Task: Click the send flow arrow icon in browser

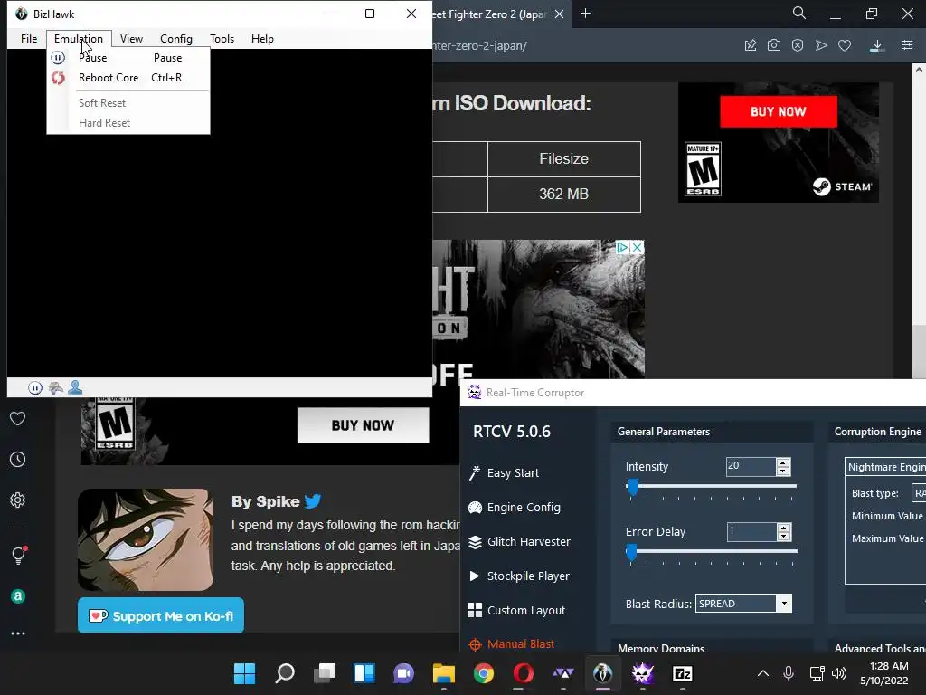Action: 821,45
